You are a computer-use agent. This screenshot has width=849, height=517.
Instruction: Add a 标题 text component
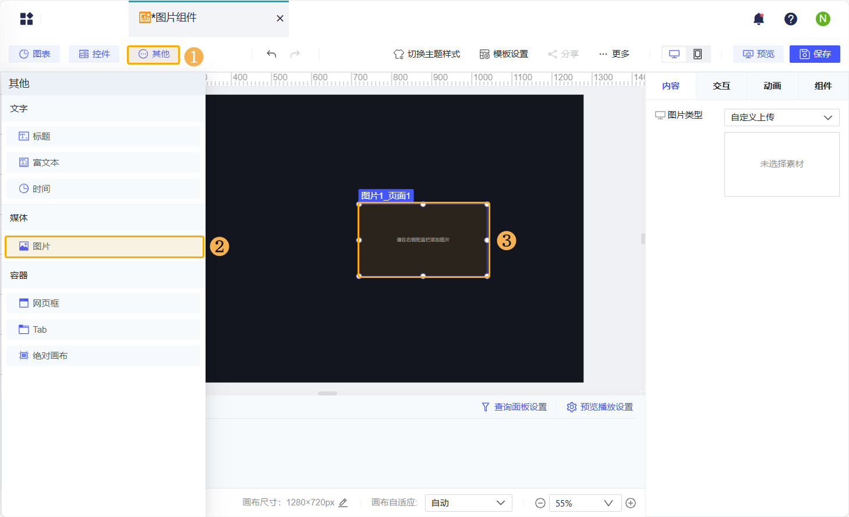(x=103, y=136)
